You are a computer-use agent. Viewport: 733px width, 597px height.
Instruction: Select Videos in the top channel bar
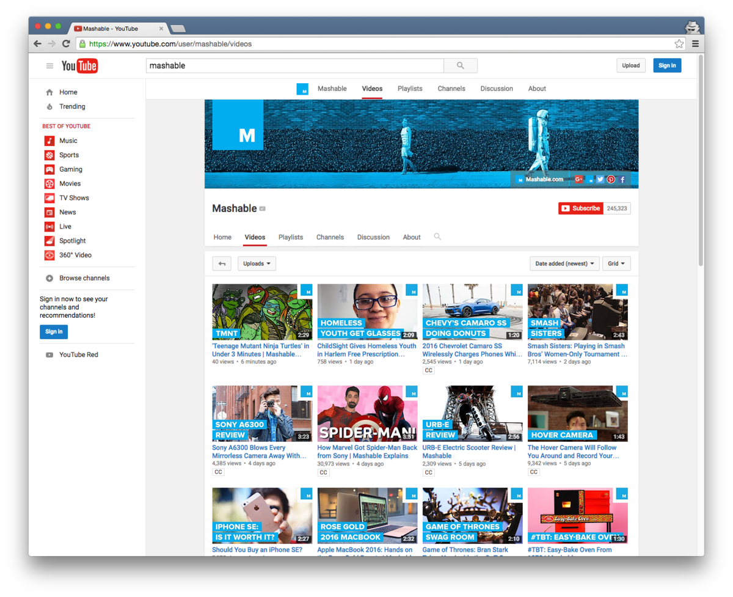372,89
